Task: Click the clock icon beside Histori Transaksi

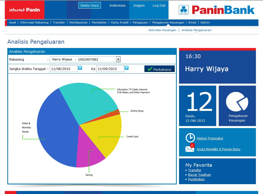Action: 190,138
